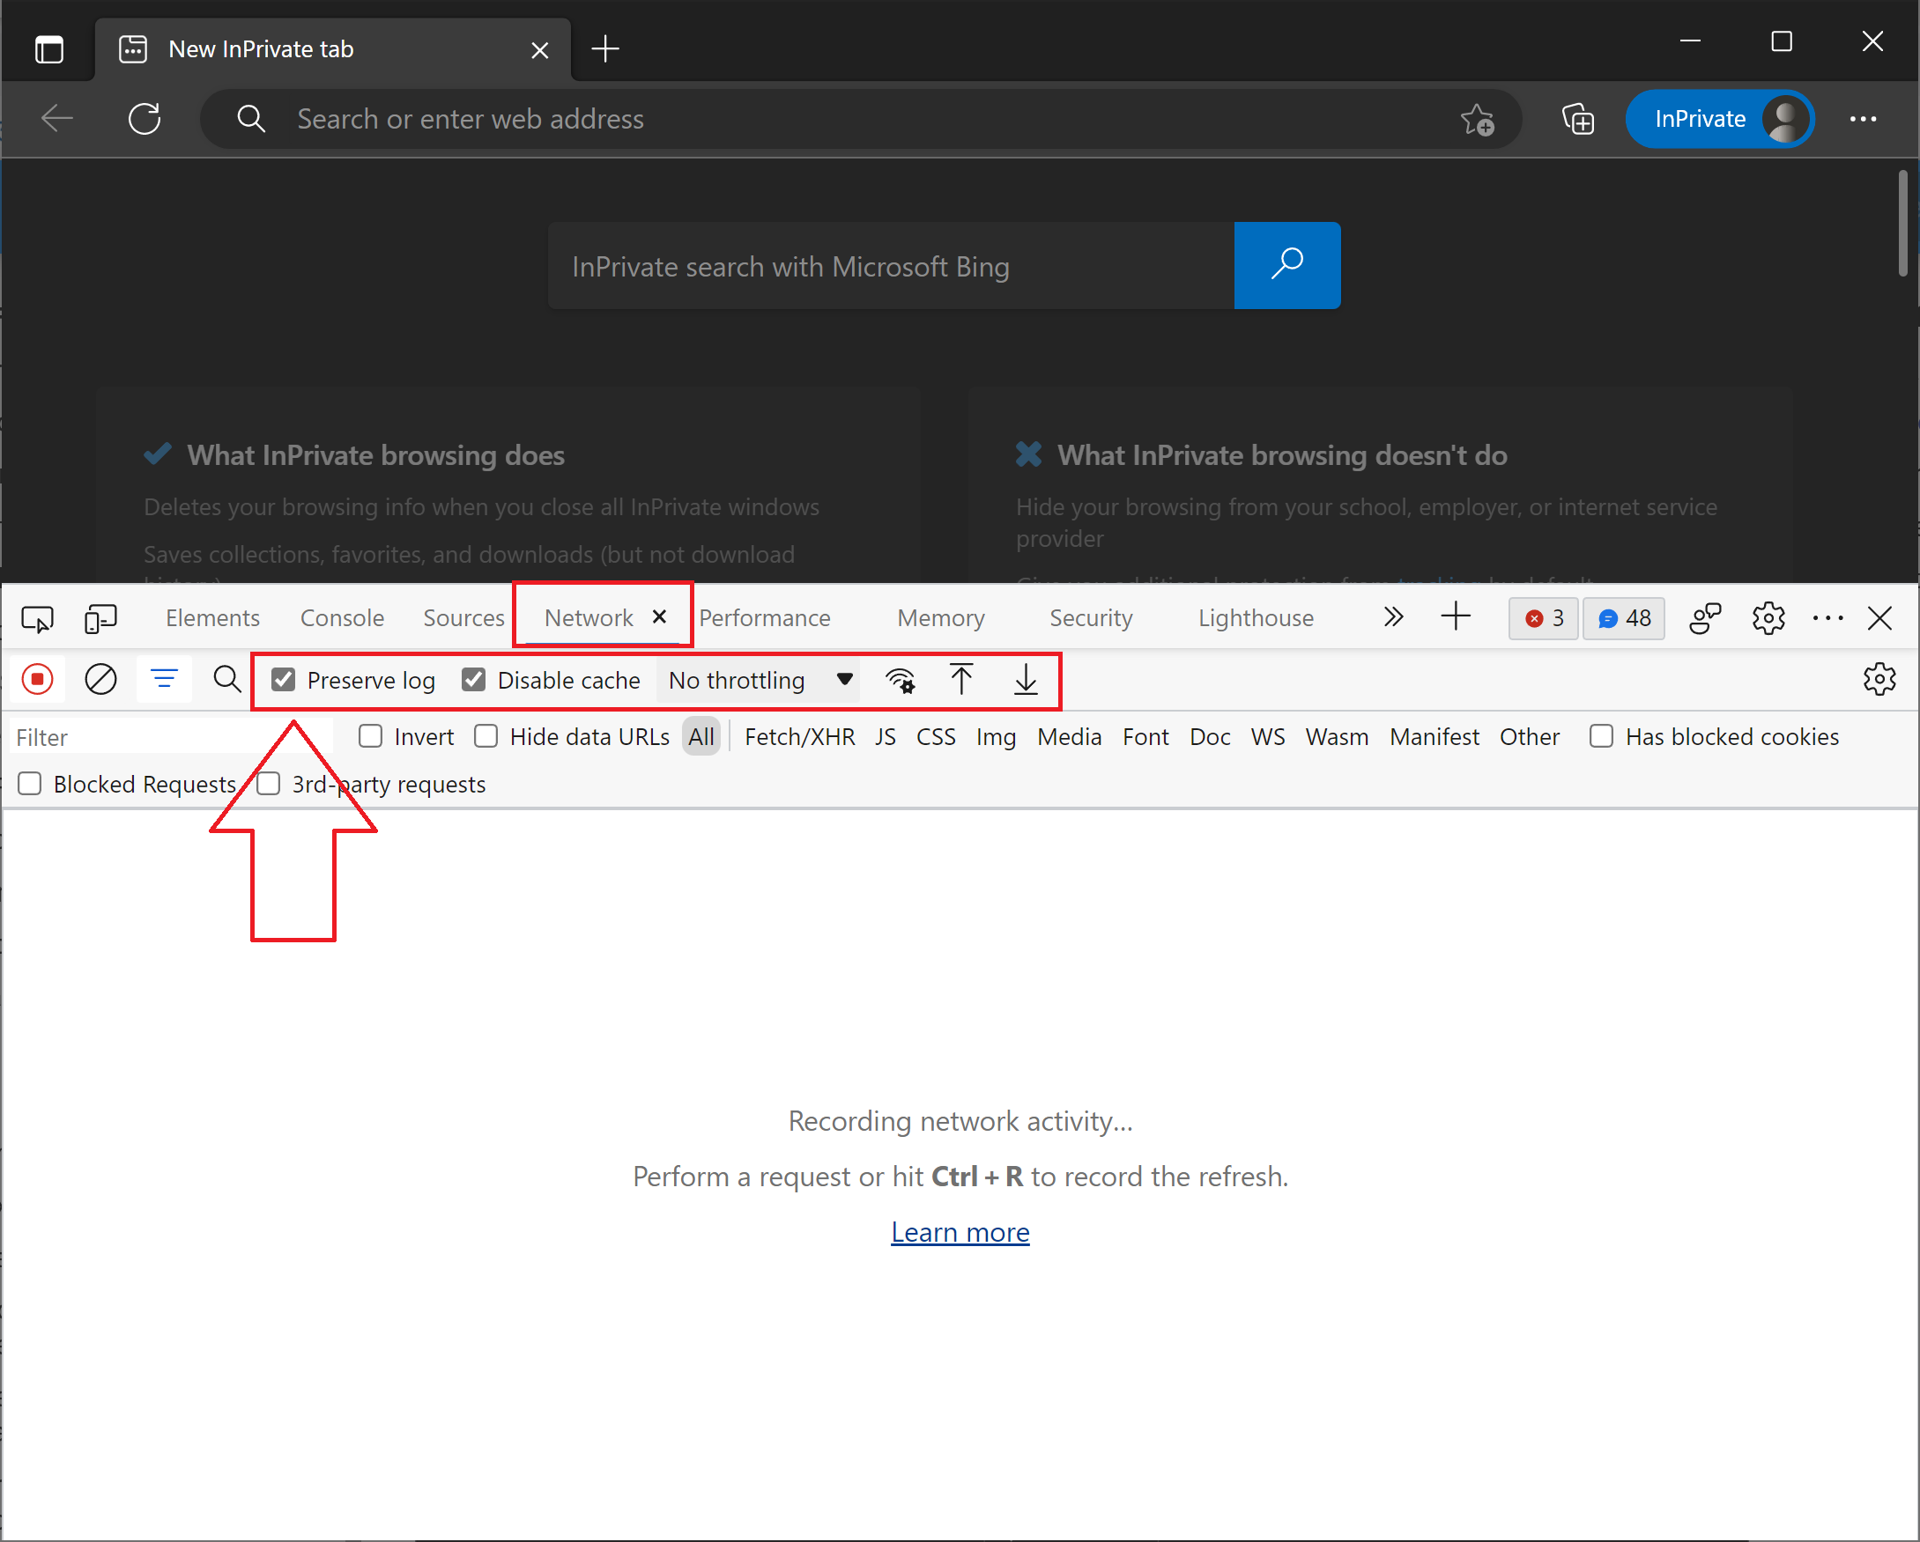1920x1542 pixels.
Task: Click the filter network requests icon
Action: 164,680
